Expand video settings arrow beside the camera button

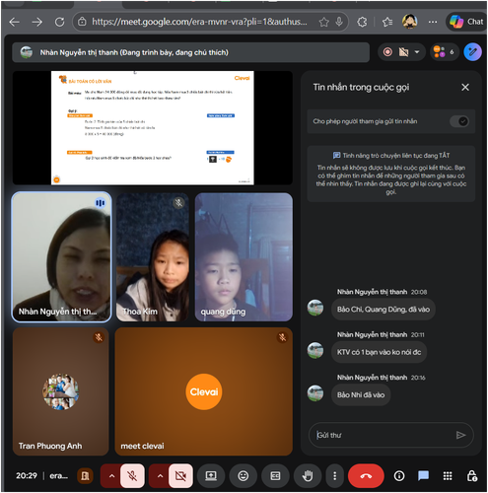(160, 475)
